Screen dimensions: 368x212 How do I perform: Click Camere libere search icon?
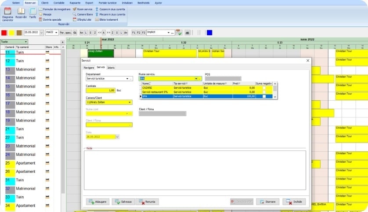pyautogui.click(x=75, y=14)
